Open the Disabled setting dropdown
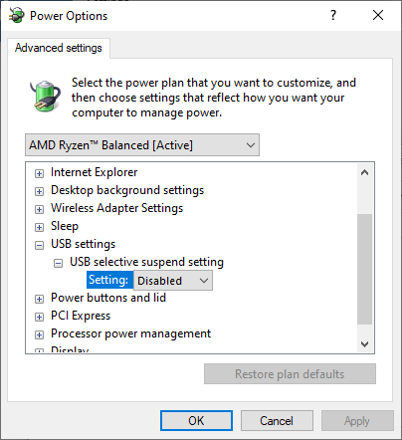Viewport: 402px width, 440px height. point(173,281)
